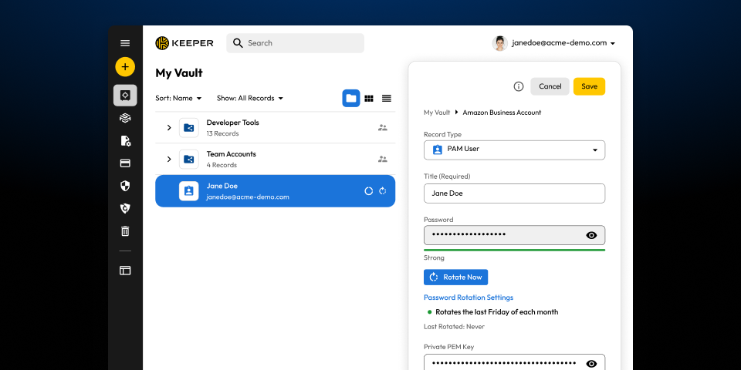
Task: Open the hamburger menu in sidebar
Action: pos(125,43)
